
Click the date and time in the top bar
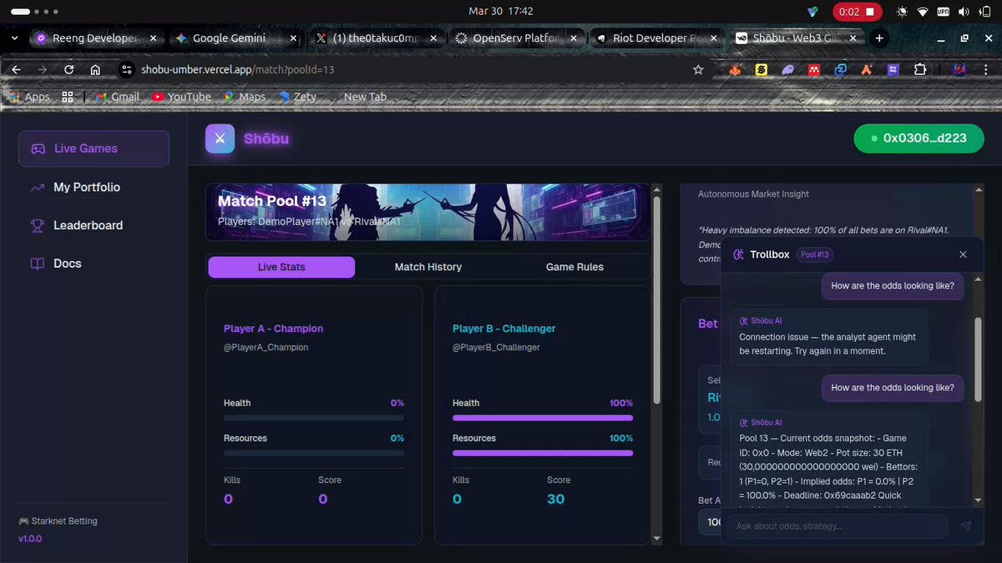(501, 11)
